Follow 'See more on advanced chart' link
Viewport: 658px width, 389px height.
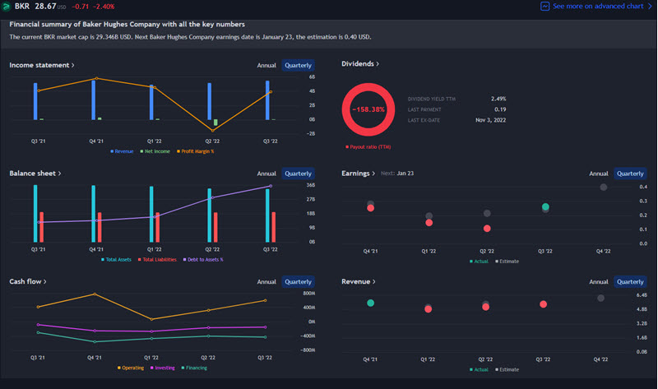pyautogui.click(x=598, y=7)
